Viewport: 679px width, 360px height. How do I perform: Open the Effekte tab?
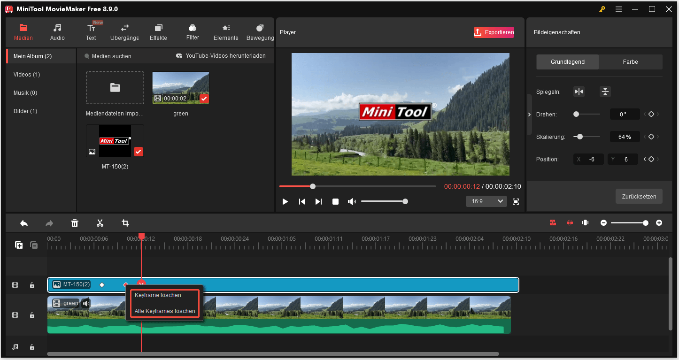click(158, 32)
